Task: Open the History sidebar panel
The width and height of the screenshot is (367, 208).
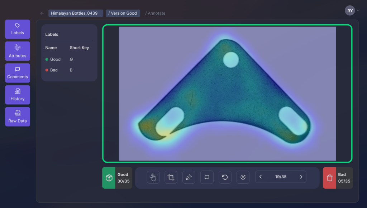Action: (18, 95)
